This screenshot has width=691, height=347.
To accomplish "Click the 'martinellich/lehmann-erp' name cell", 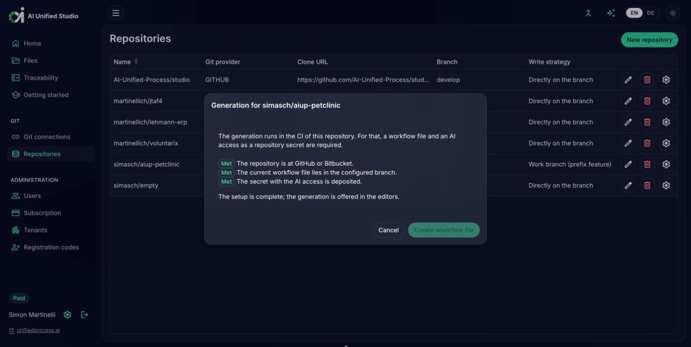I will pyautogui.click(x=150, y=122).
